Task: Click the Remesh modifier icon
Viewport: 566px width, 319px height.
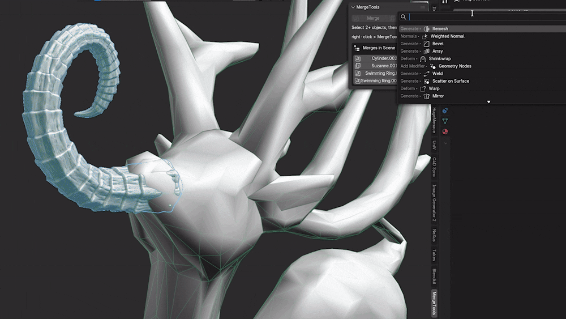Action: click(427, 28)
